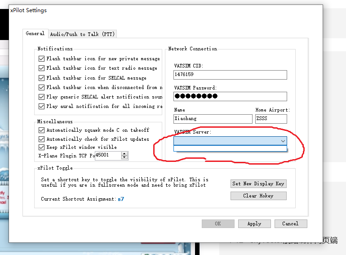This screenshot has width=346, height=255.
Task: Open the VATSIM Server dropdown
Action: tap(230, 141)
